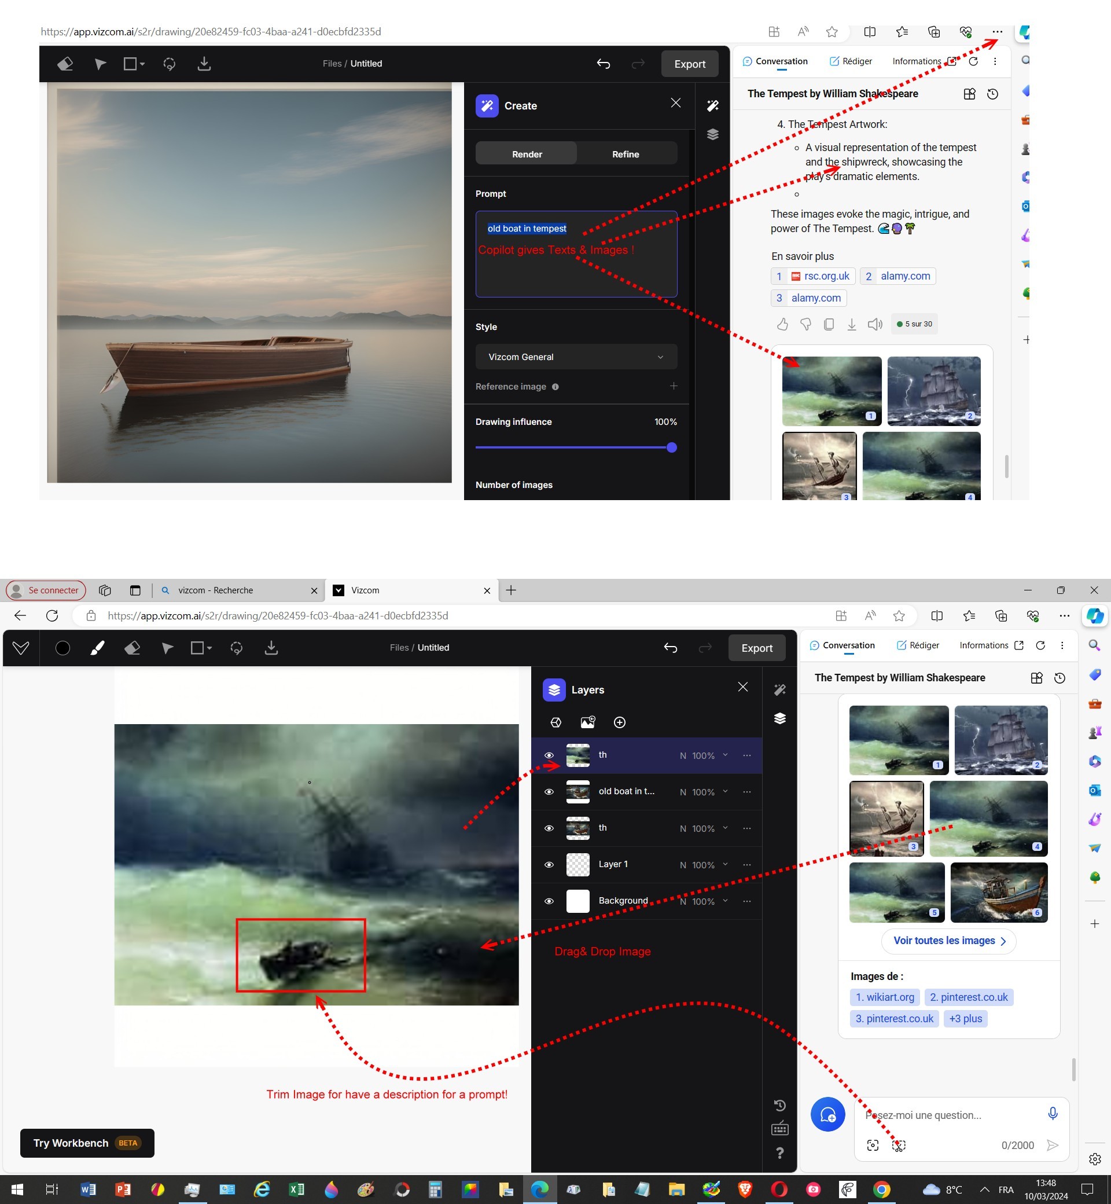Viewport: 1111px width, 1204px height.
Task: Add a new layer with the plus-circle icon
Action: pyautogui.click(x=619, y=722)
